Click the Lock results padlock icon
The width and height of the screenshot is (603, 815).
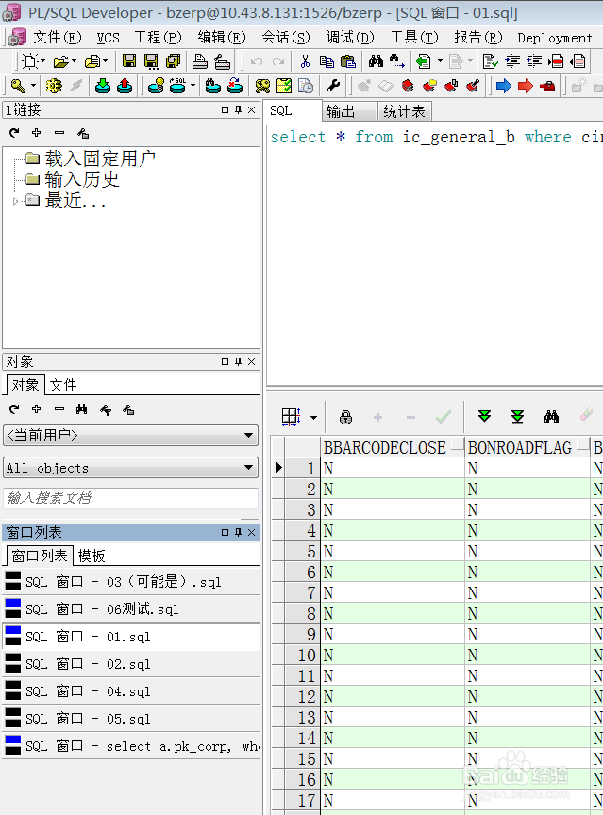click(x=345, y=417)
